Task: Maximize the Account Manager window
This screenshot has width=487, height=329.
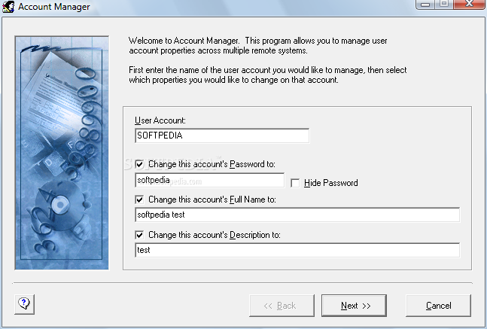Action: 444,5
